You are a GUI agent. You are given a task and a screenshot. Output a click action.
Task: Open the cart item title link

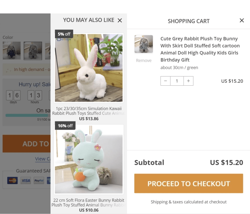(x=200, y=49)
